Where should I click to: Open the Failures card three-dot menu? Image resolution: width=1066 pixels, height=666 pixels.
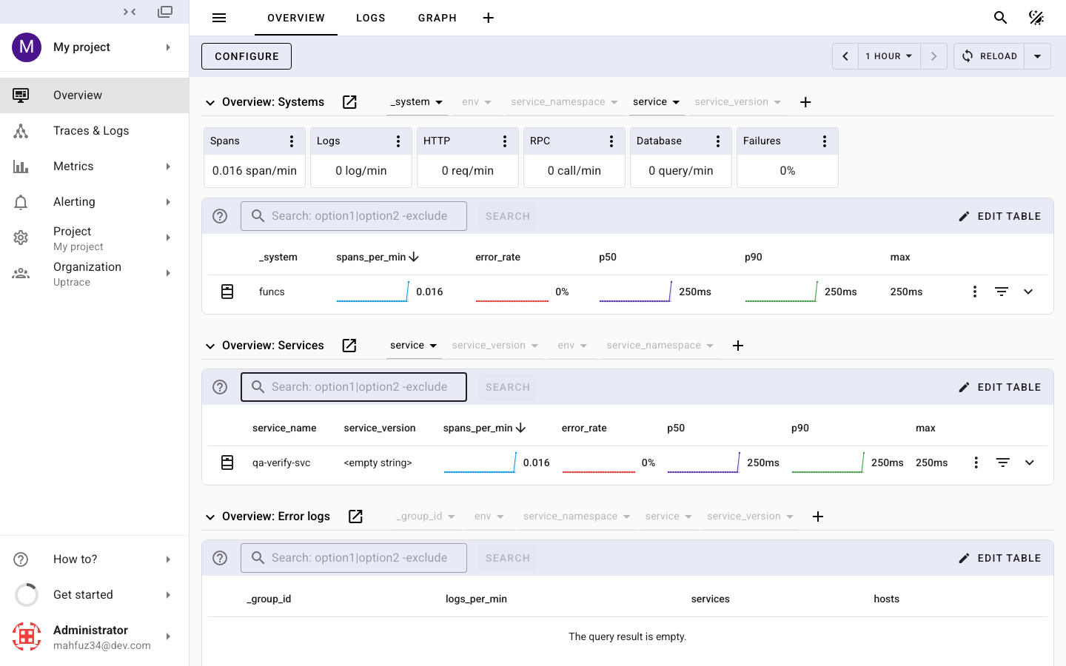[x=825, y=141]
